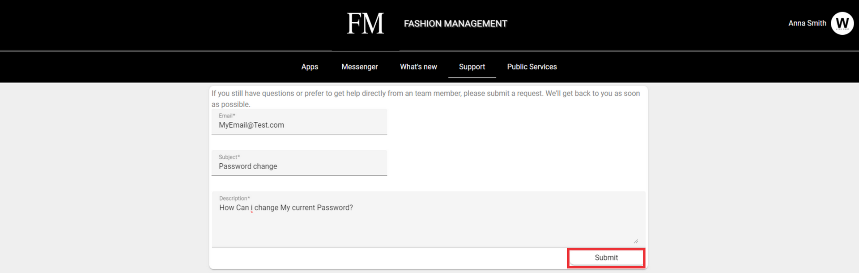Image resolution: width=859 pixels, height=273 pixels.
Task: Go to the Messenger tab
Action: click(x=360, y=67)
